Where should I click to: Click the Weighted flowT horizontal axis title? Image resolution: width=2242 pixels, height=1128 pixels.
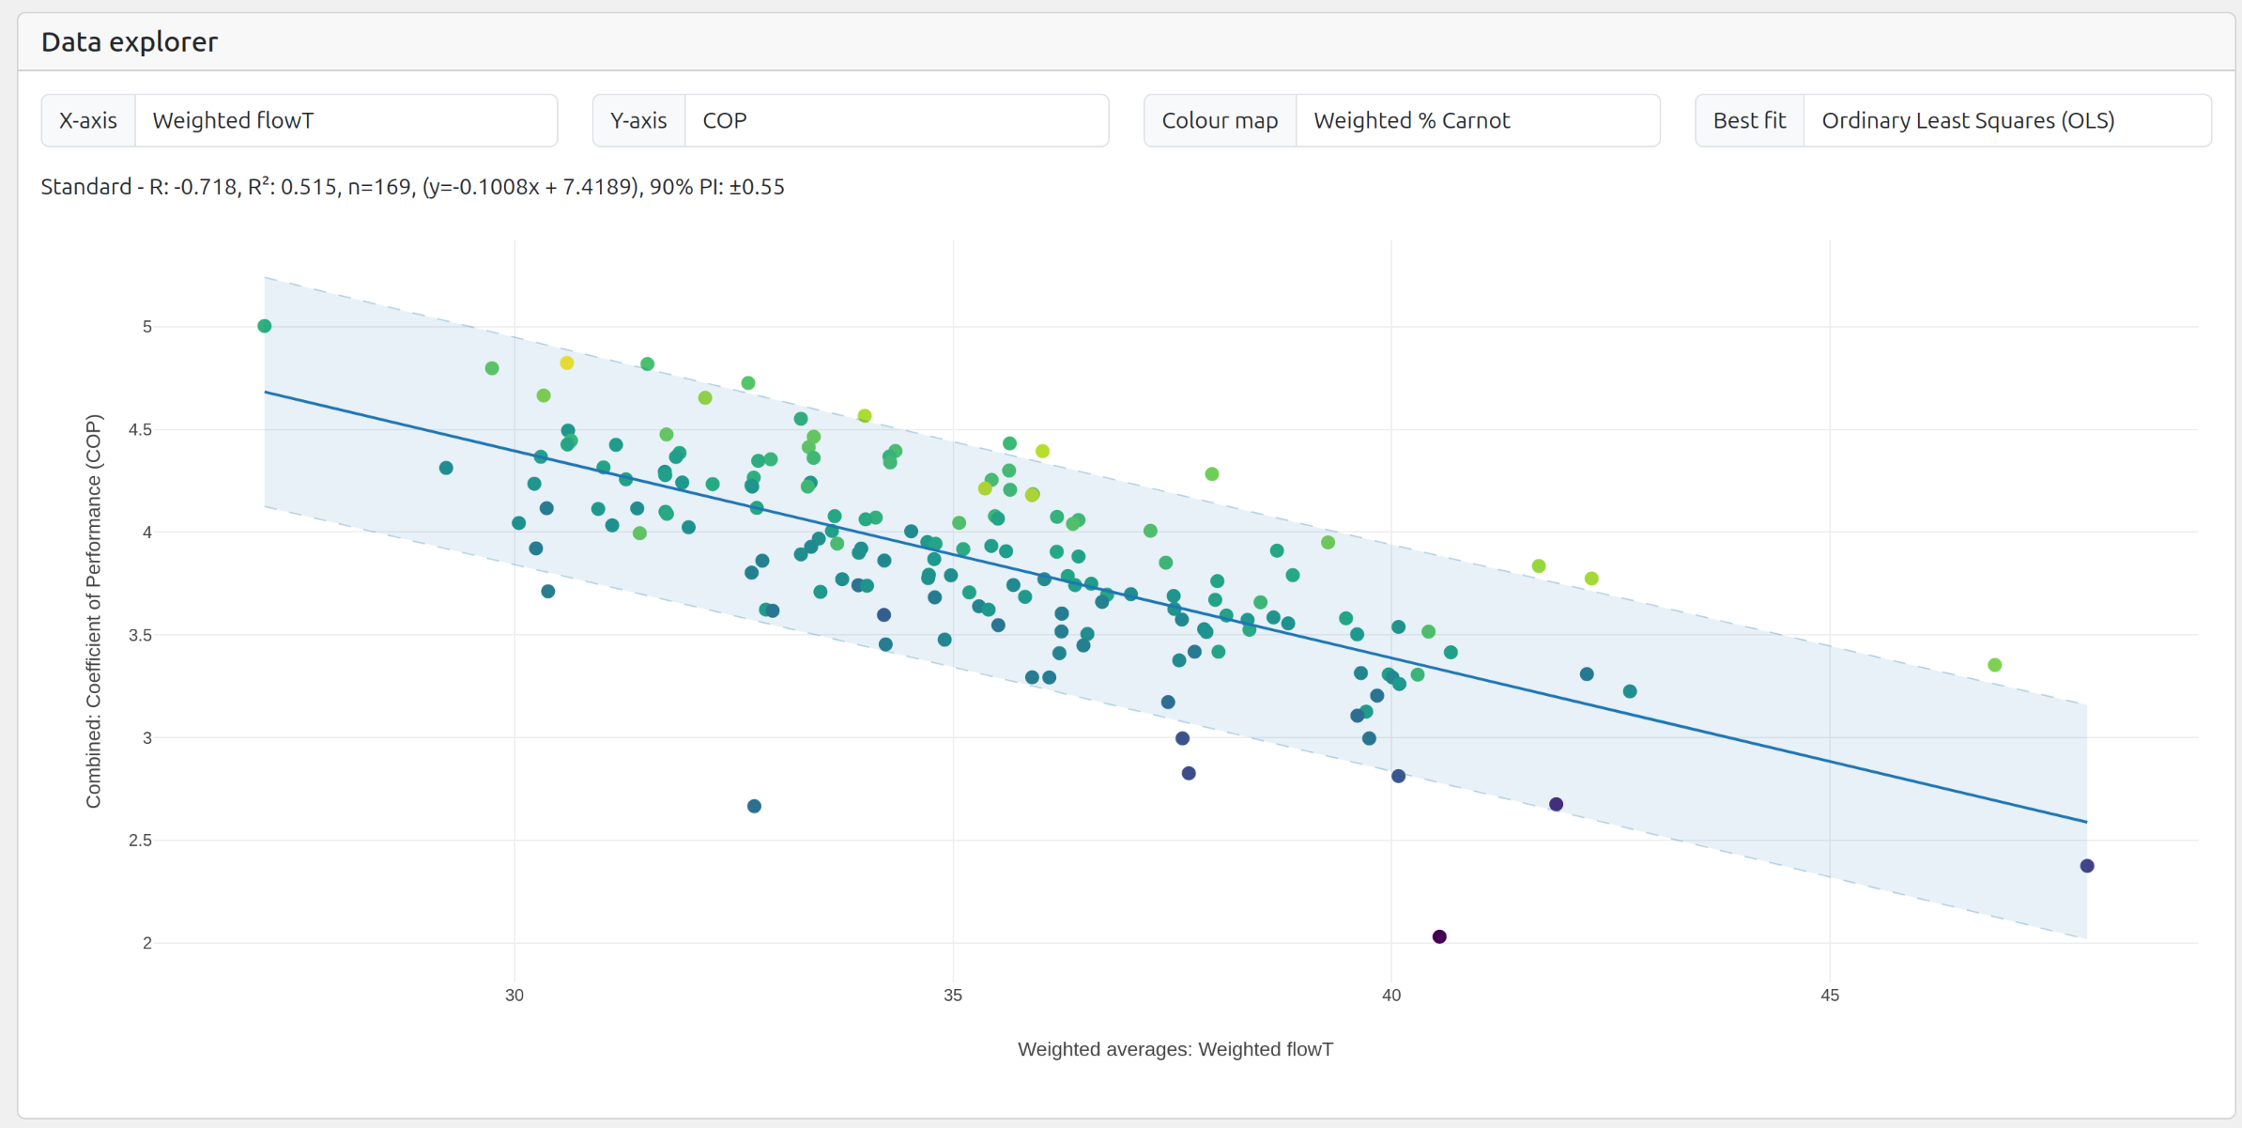(x=1175, y=1049)
